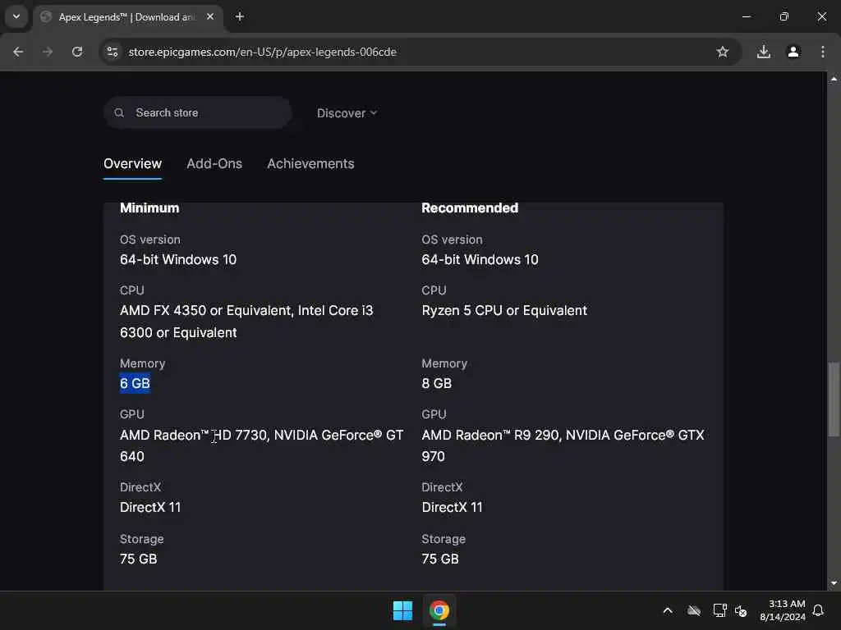Select the Apex Legends browser tab
Viewport: 841px width, 630px height.
coord(129,17)
